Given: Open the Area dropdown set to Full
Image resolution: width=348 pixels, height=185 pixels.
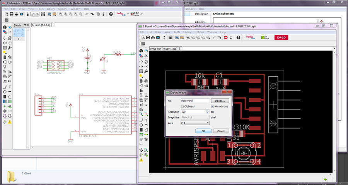Looking at the screenshot, I should tap(195, 123).
